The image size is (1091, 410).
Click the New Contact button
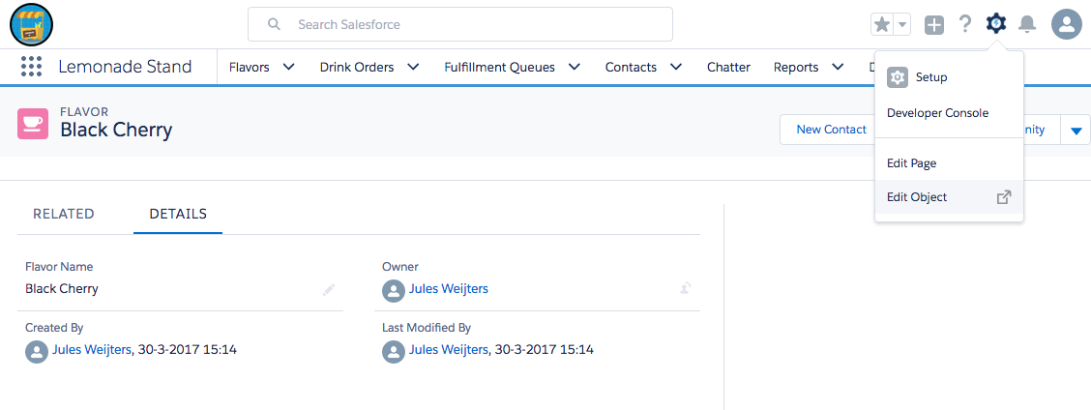(831, 130)
